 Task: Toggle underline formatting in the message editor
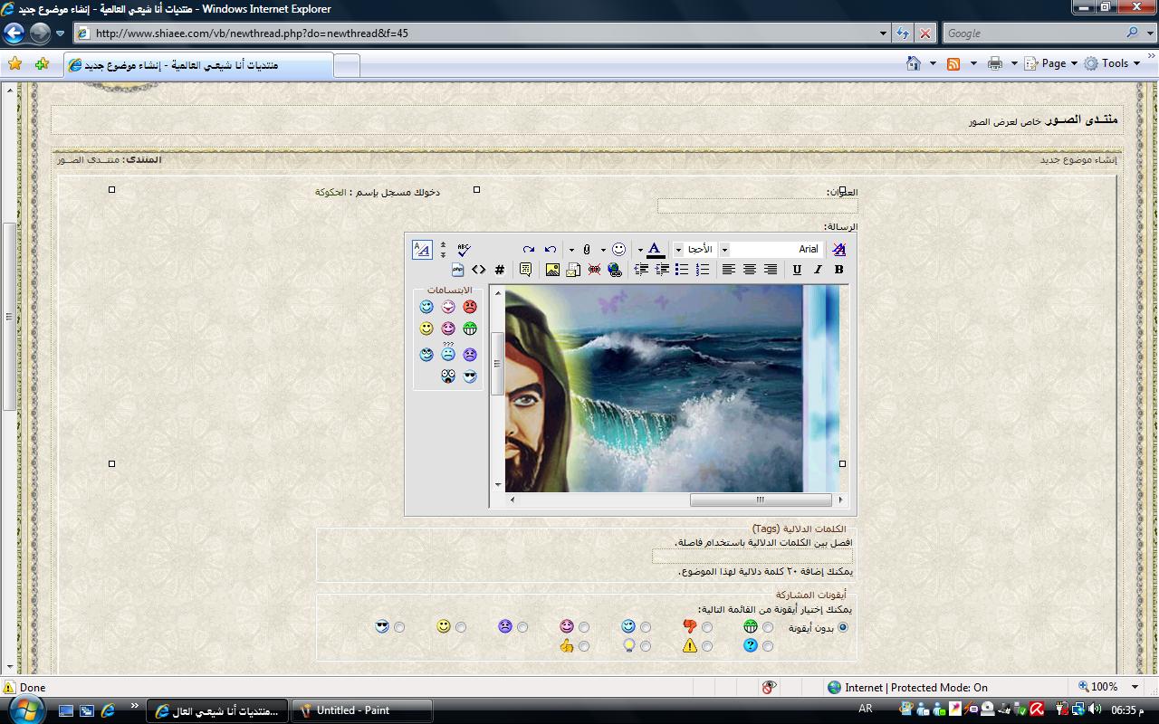(x=797, y=270)
